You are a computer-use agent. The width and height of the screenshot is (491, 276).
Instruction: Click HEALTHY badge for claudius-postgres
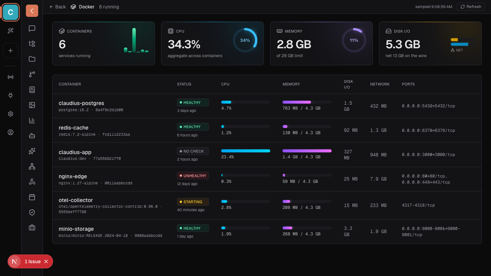tap(193, 102)
